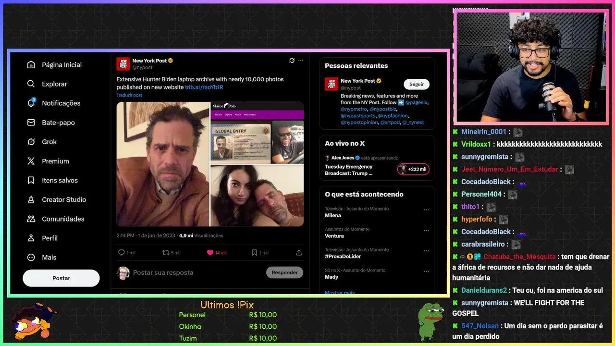Open the Grok icon in sidebar
The width and height of the screenshot is (615, 346).
click(x=31, y=142)
